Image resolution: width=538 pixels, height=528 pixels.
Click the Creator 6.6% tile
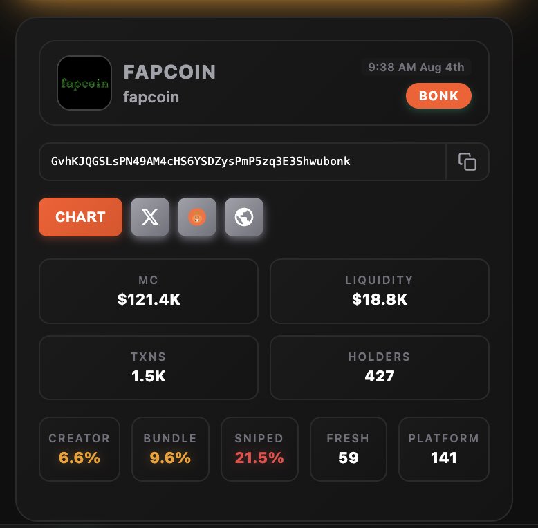80,449
